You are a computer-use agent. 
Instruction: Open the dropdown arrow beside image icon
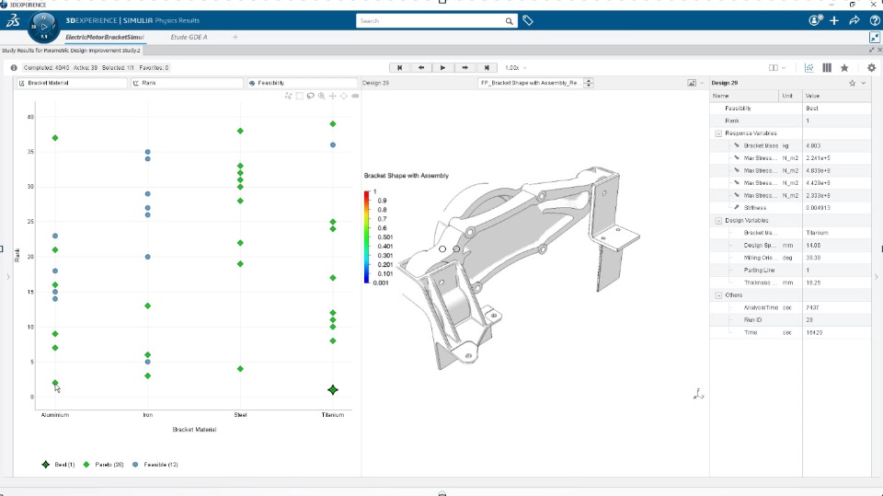(x=702, y=83)
